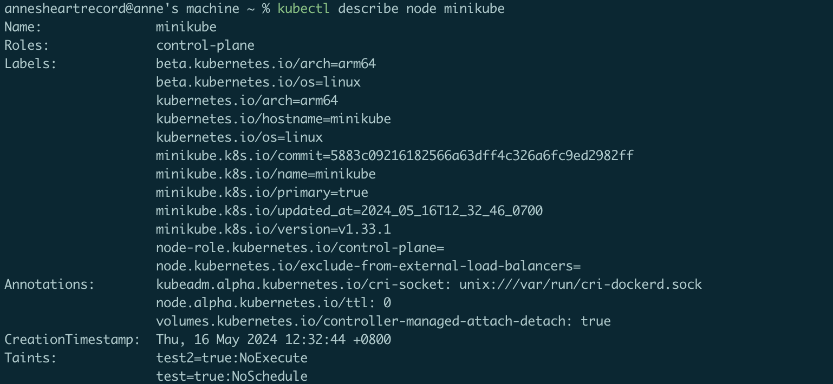This screenshot has height=384, width=833.
Task: Click the exclude-from-external-load-balancers label line
Action: pyautogui.click(x=368, y=266)
